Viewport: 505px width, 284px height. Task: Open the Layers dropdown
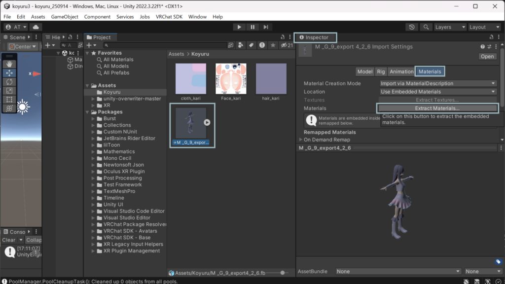[x=449, y=27]
